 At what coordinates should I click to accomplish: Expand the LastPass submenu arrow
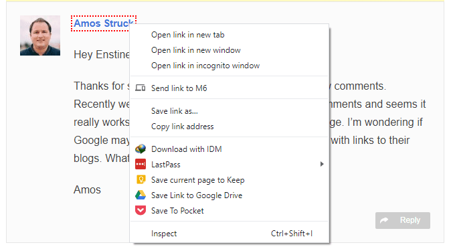pyautogui.click(x=322, y=164)
